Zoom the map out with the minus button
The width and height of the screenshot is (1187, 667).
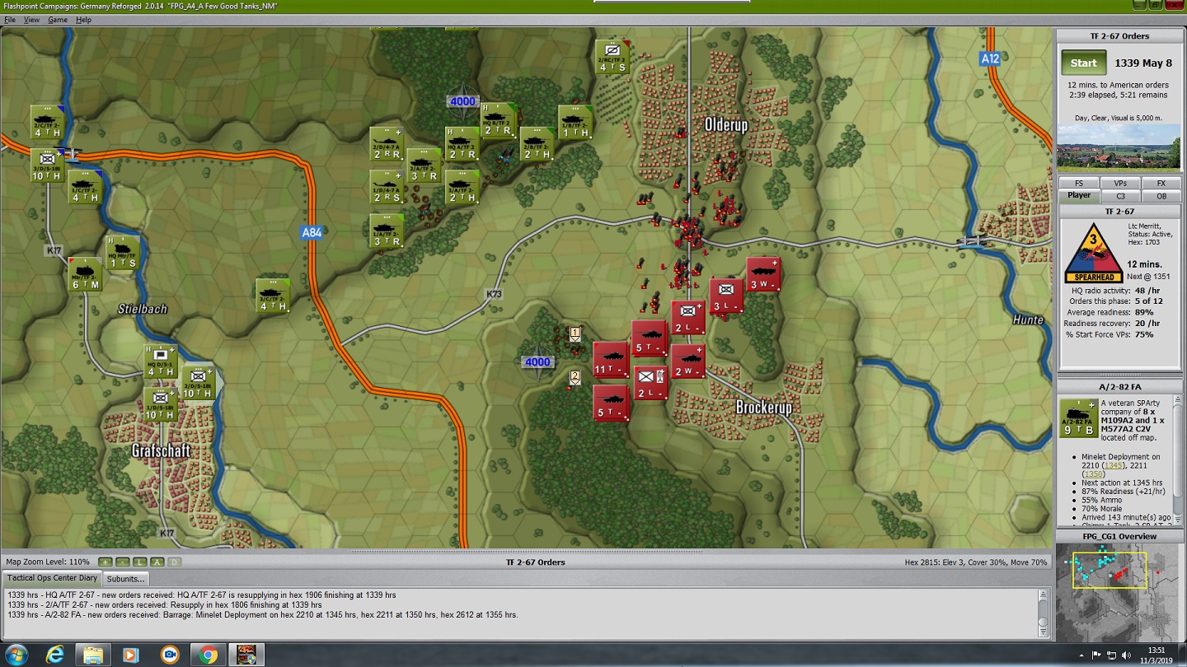[x=122, y=562]
